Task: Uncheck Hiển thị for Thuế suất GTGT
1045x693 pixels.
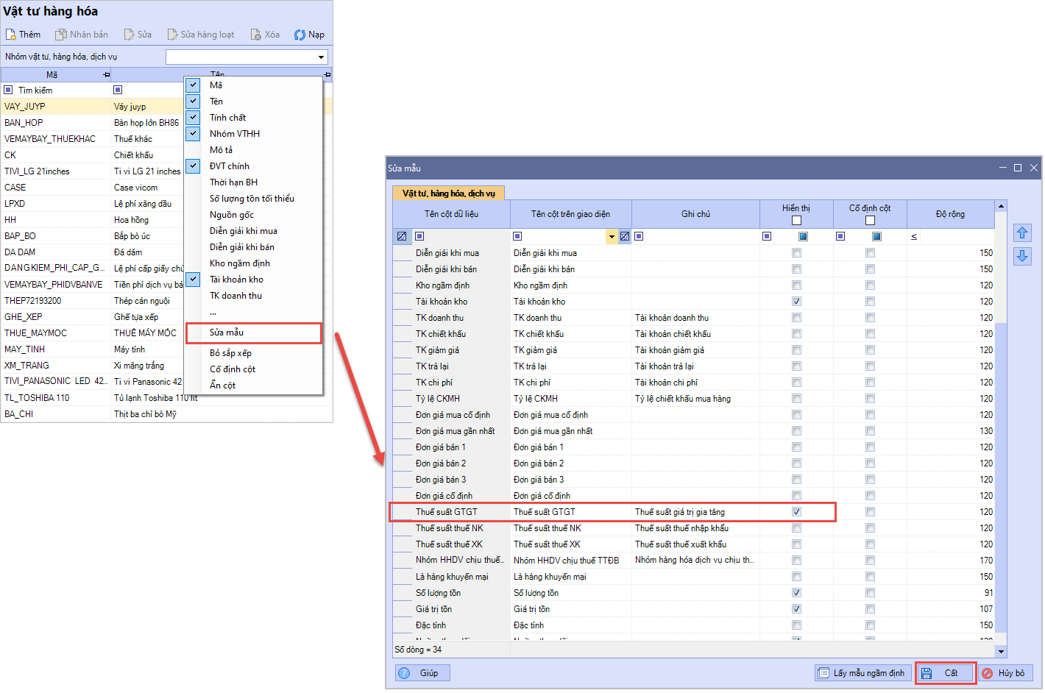Action: pos(796,512)
